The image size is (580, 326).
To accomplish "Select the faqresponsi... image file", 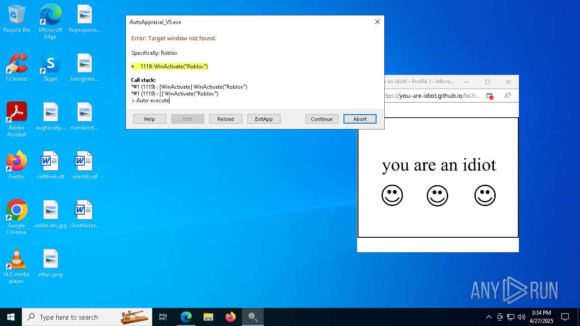I will (85, 19).
